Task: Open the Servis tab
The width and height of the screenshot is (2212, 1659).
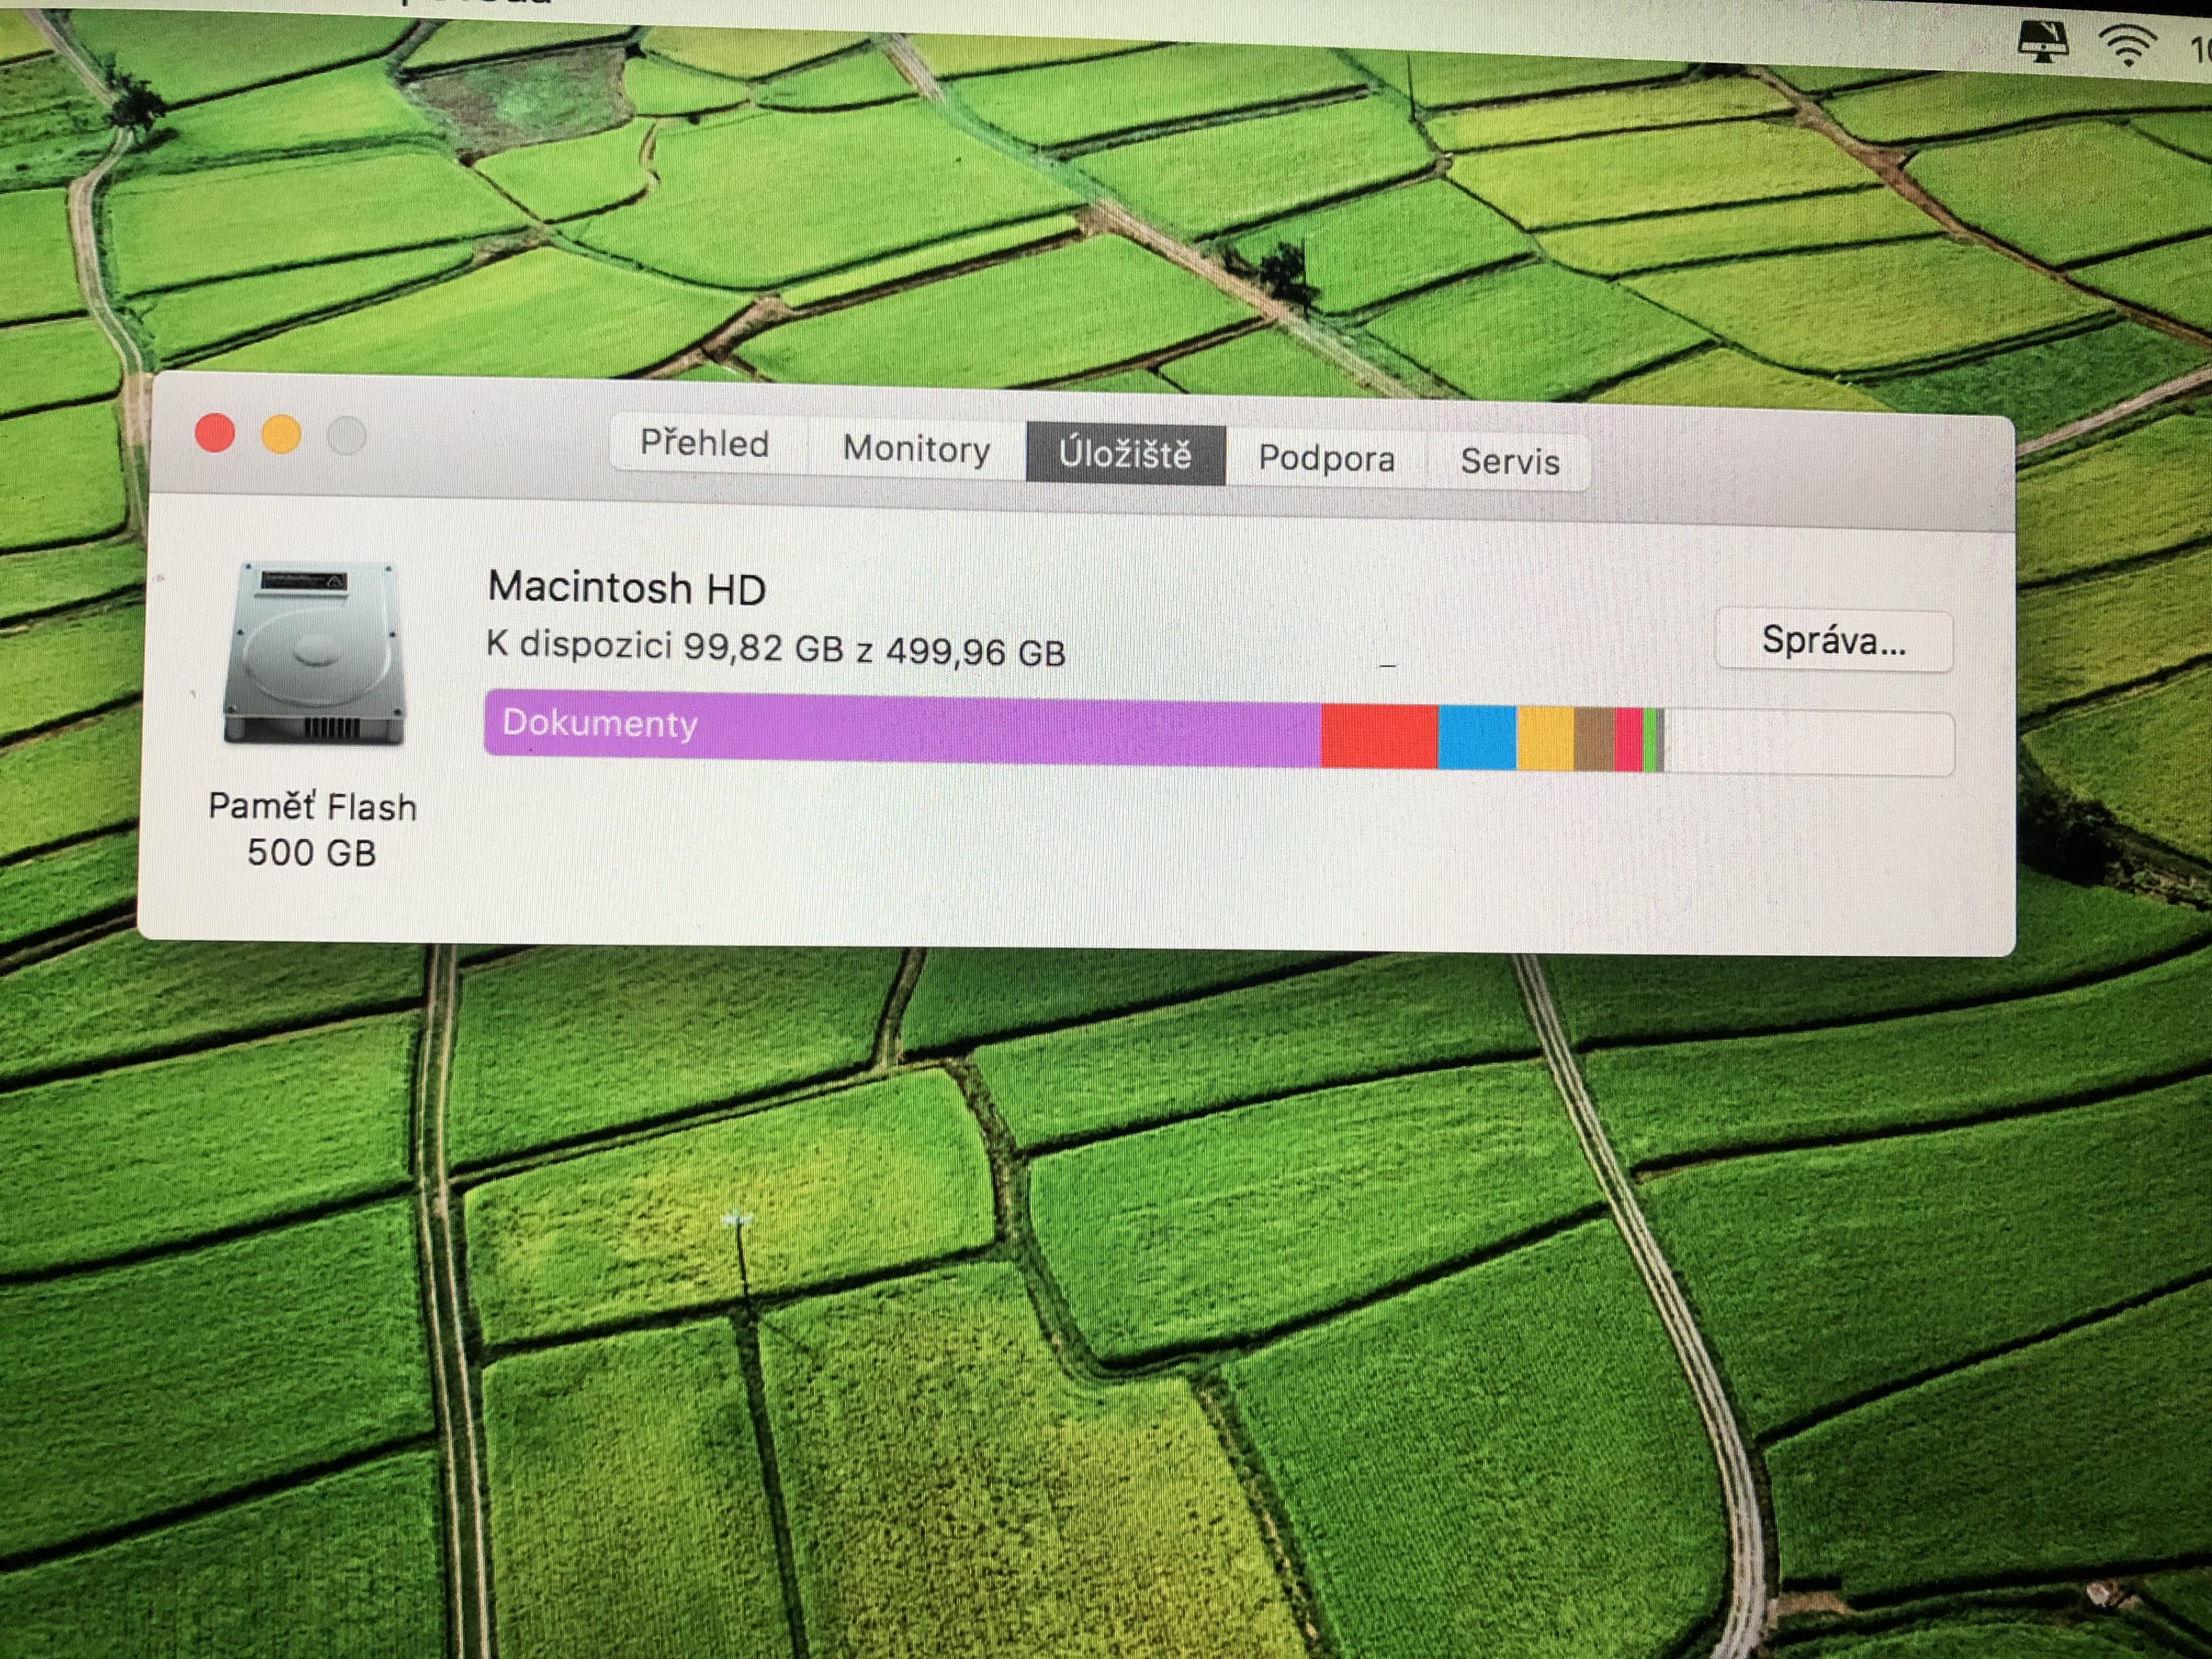Action: point(1509,462)
